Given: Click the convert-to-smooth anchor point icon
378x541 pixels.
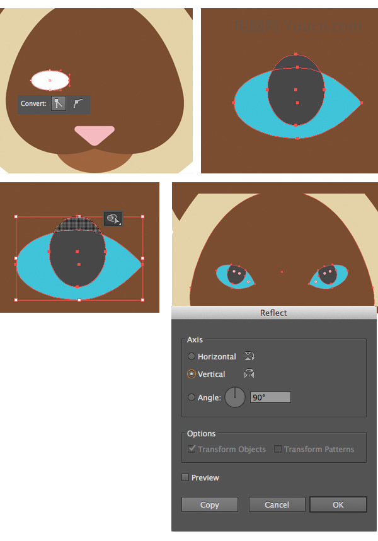Looking at the screenshot, I should pyautogui.click(x=78, y=103).
